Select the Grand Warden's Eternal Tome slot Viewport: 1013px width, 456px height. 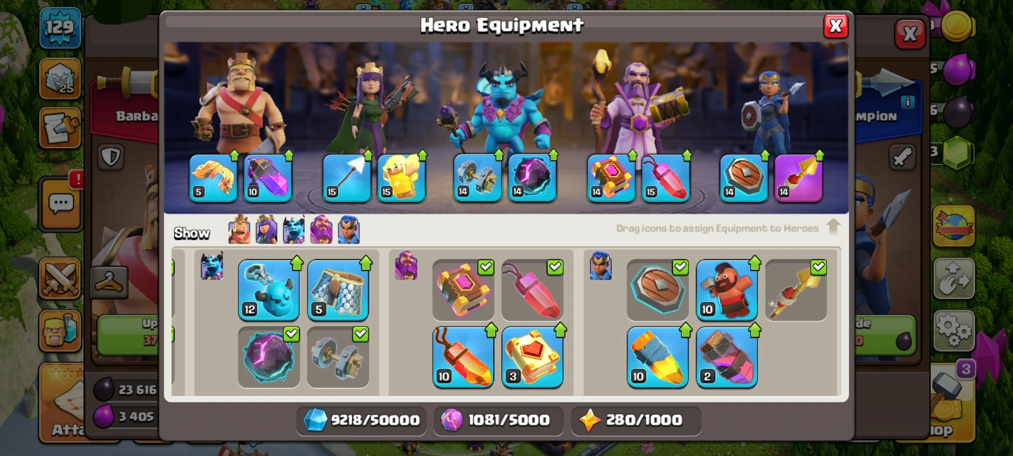click(x=611, y=178)
